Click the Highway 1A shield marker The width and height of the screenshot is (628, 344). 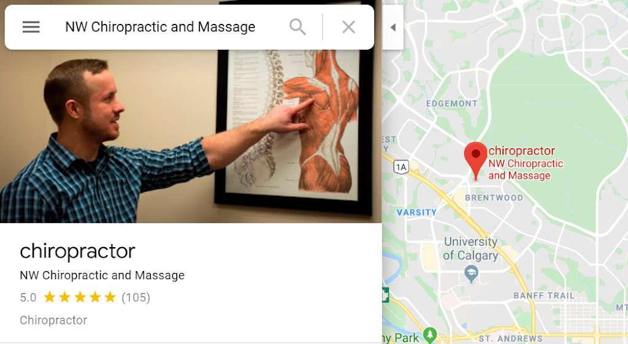(x=401, y=167)
